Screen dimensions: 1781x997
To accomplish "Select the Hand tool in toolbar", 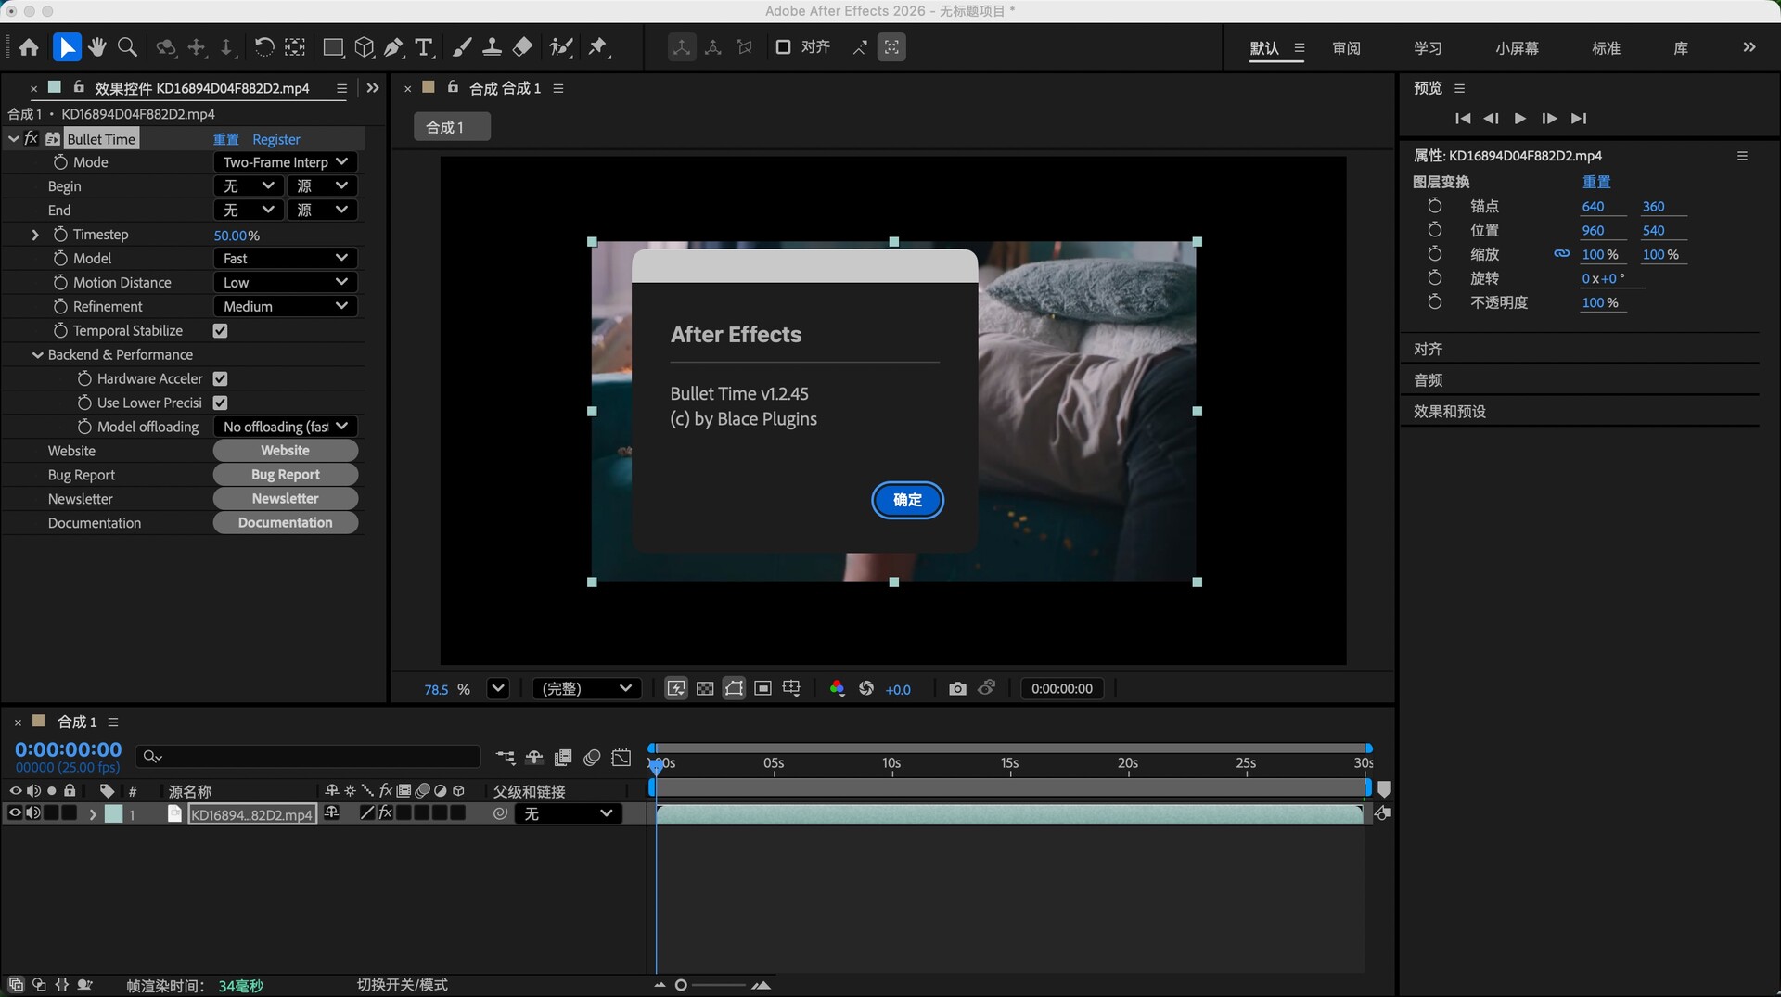I will 97,47.
